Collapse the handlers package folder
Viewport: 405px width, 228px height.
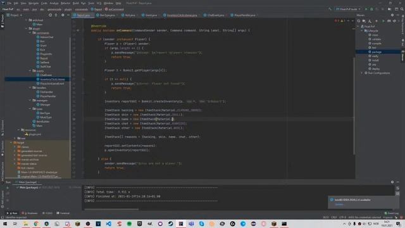[x=30, y=88]
